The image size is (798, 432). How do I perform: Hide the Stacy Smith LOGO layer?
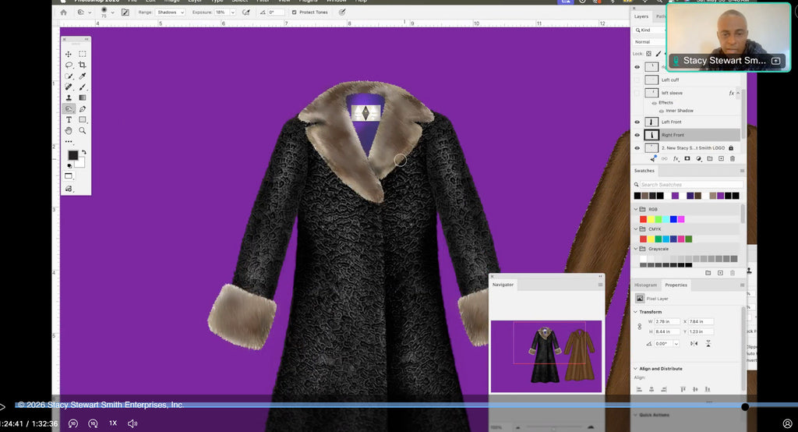click(x=637, y=148)
